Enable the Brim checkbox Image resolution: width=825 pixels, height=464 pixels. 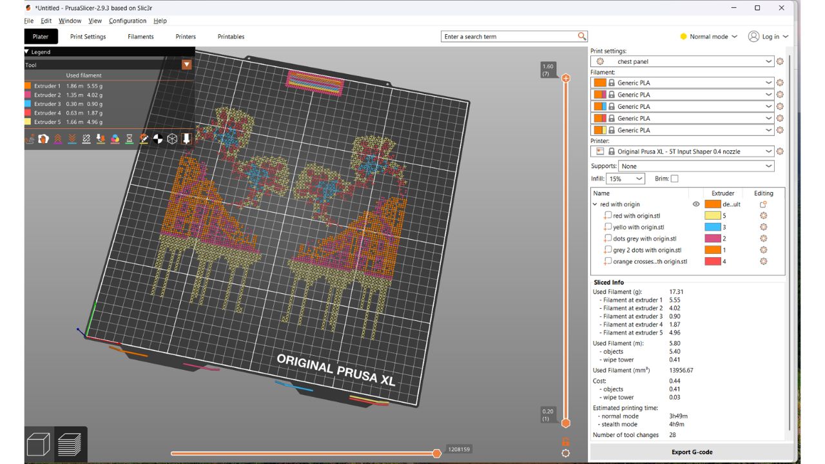coord(674,179)
